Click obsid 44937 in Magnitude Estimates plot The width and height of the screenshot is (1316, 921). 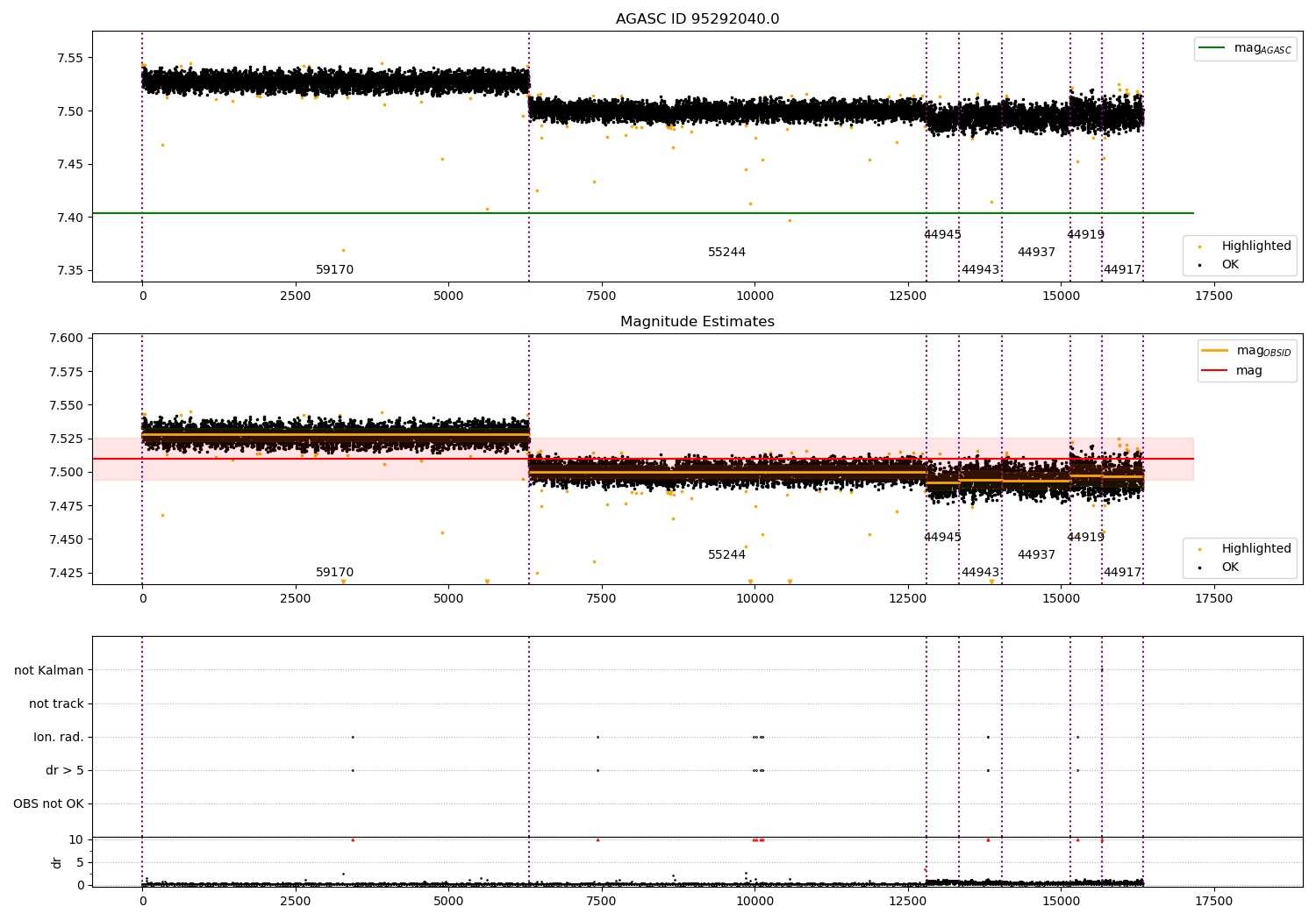click(x=1037, y=554)
